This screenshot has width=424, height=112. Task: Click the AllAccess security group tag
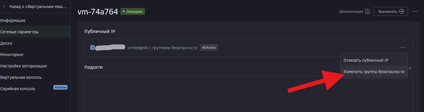pyautogui.click(x=209, y=47)
